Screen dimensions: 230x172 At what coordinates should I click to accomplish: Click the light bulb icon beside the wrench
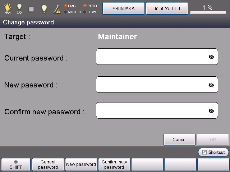tap(44, 9)
